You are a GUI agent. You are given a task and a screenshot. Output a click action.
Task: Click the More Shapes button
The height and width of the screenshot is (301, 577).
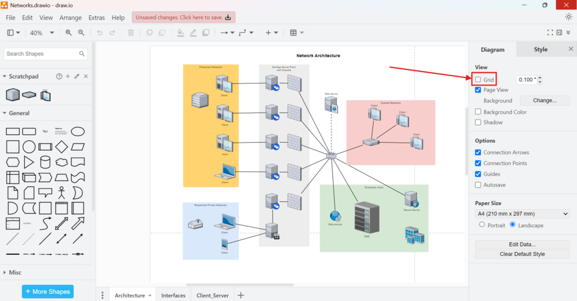pyautogui.click(x=48, y=291)
